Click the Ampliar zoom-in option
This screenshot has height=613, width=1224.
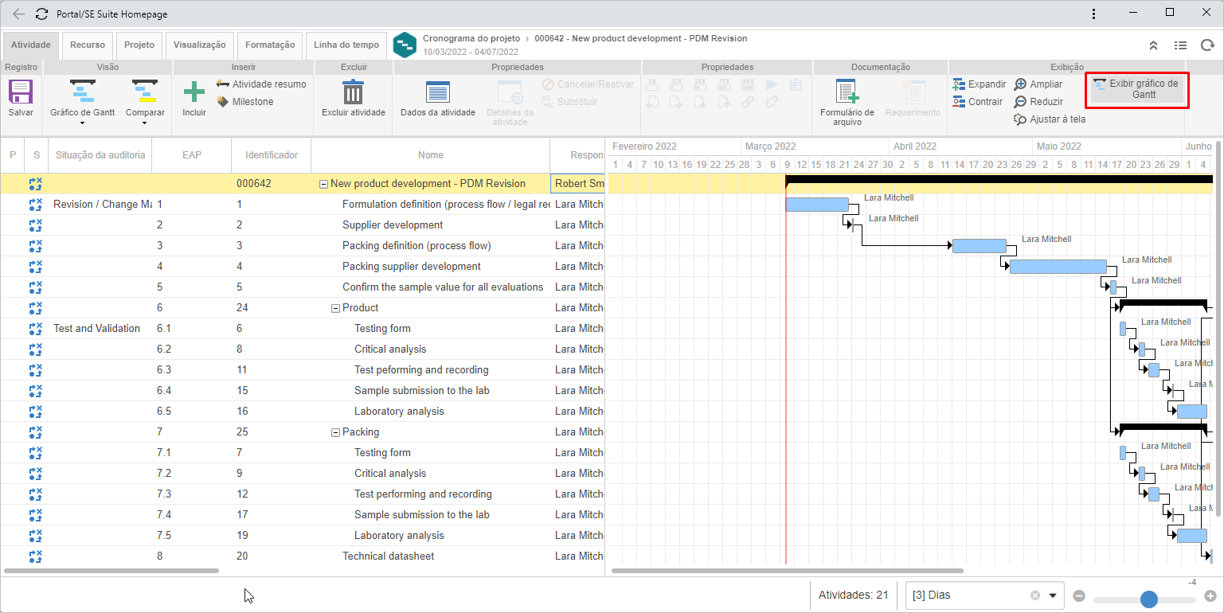pyautogui.click(x=1038, y=84)
